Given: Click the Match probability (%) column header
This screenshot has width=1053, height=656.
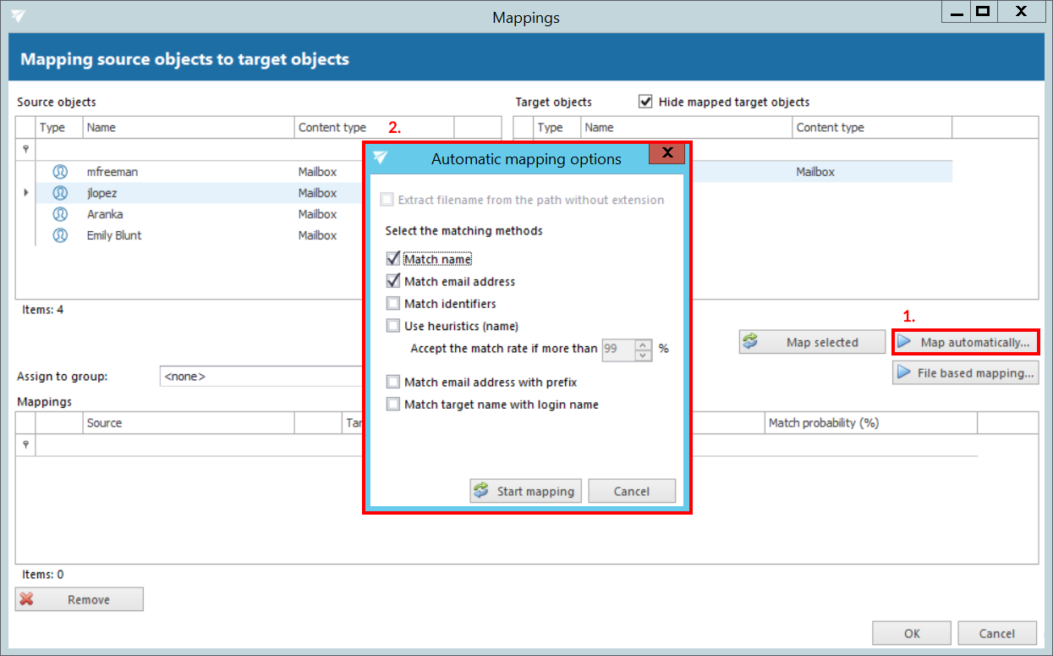Looking at the screenshot, I should pos(869,422).
